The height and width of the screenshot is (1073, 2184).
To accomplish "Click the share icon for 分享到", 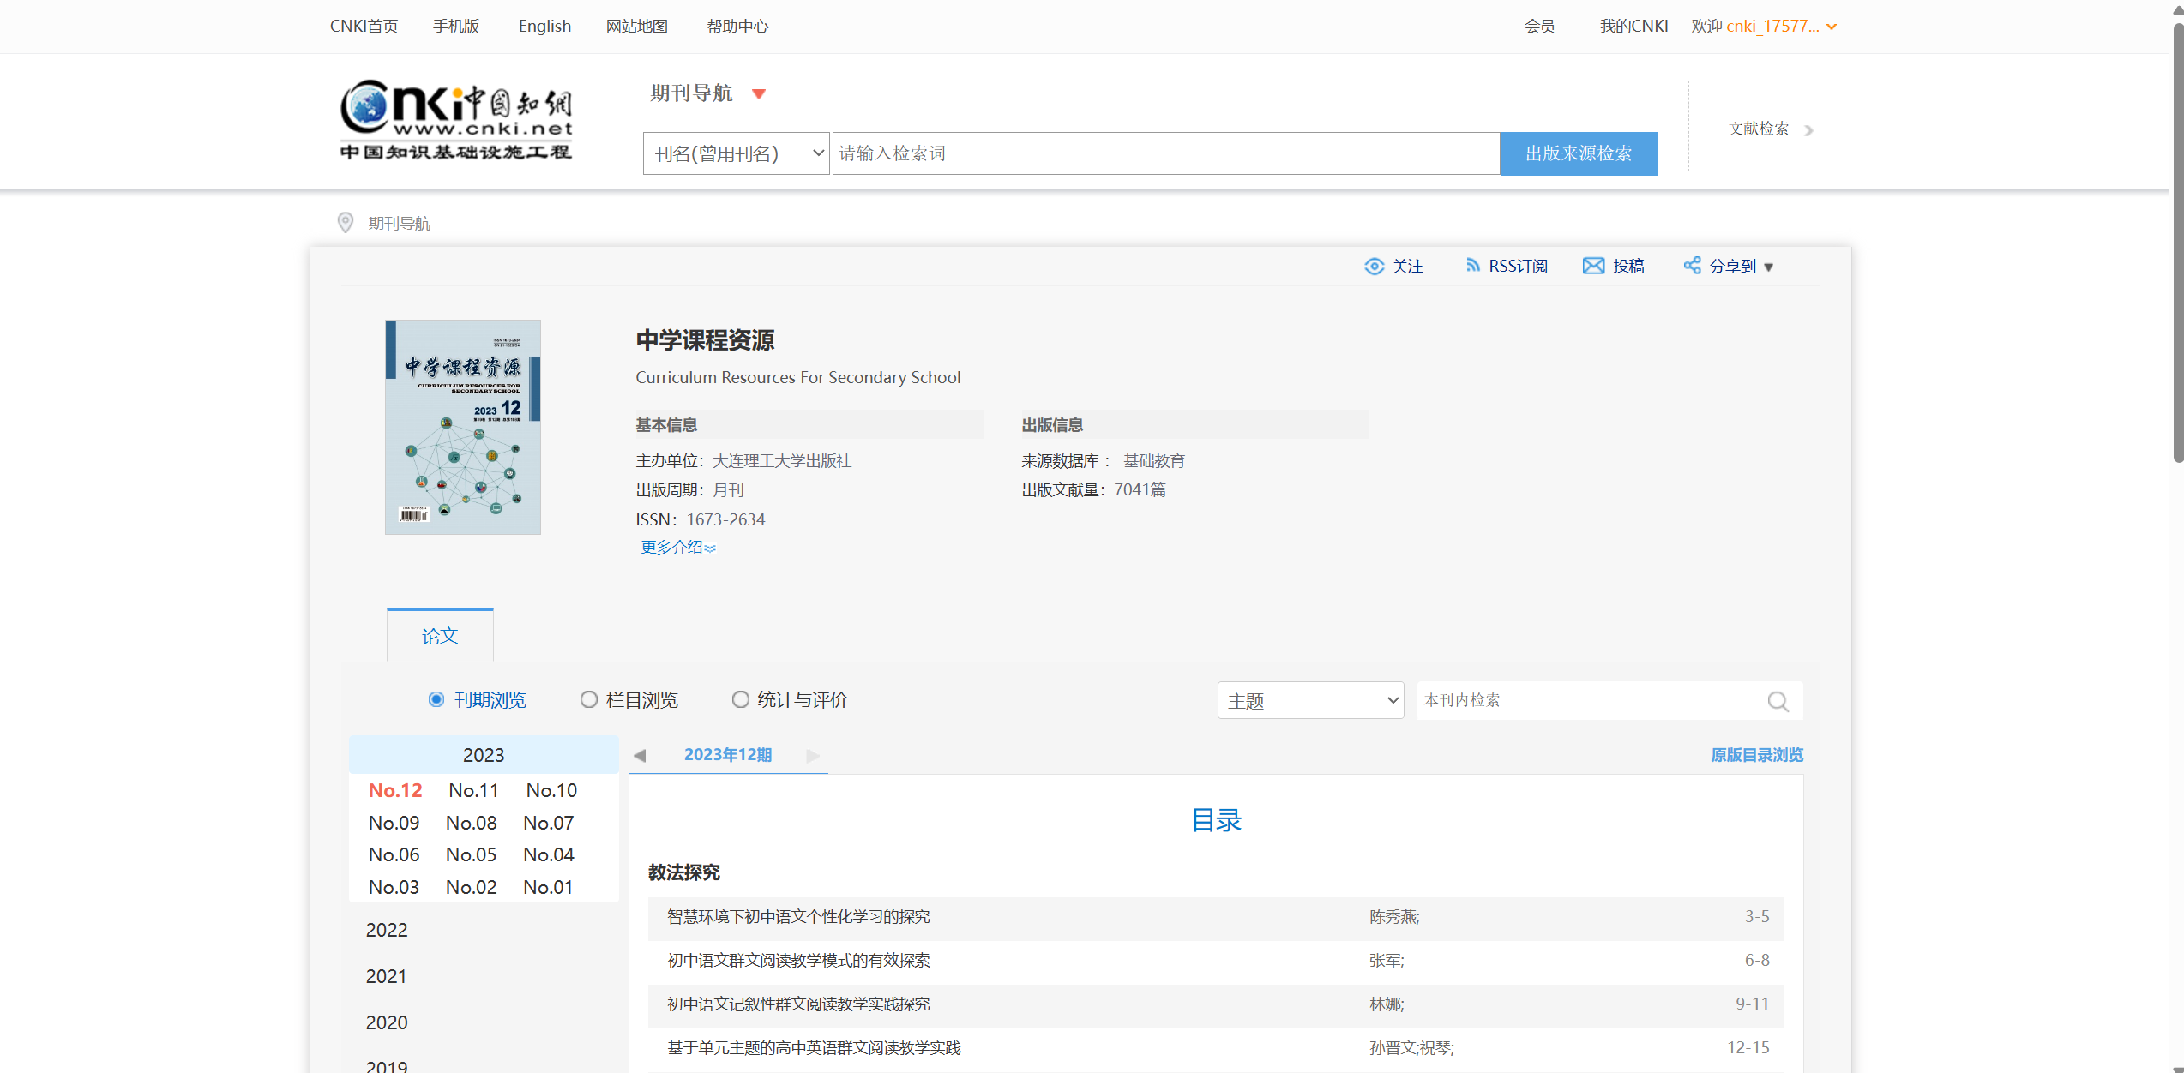I will click(x=1692, y=266).
